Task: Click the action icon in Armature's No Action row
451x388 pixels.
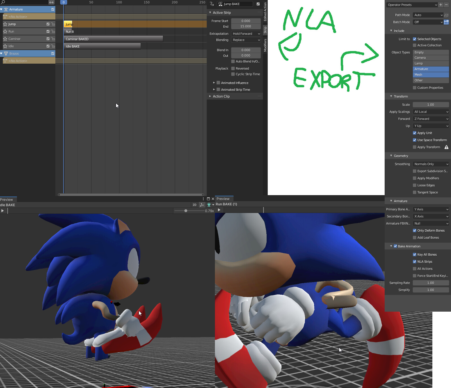Action: pyautogui.click(x=5, y=17)
